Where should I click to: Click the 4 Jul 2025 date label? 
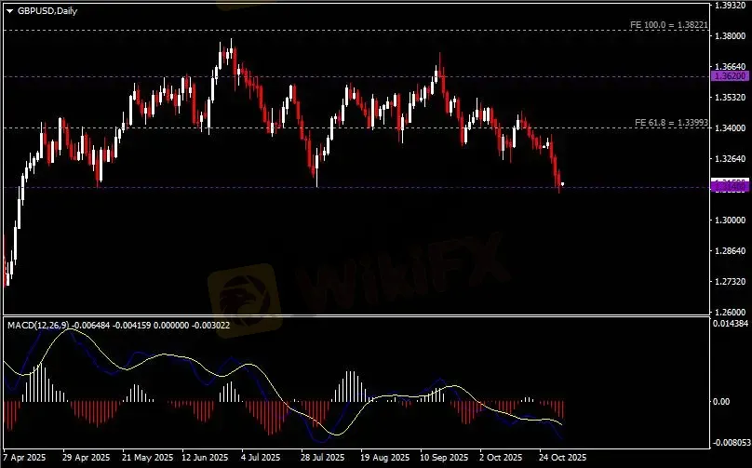pyautogui.click(x=261, y=458)
